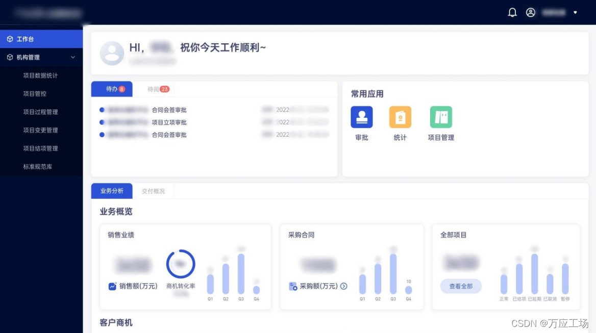The height and width of the screenshot is (333, 596).
Task: Open 标准规范库 in sidebar
Action: click(x=38, y=166)
